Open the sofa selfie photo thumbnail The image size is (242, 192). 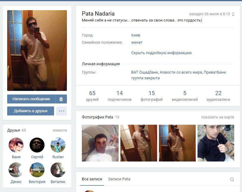pos(100,143)
